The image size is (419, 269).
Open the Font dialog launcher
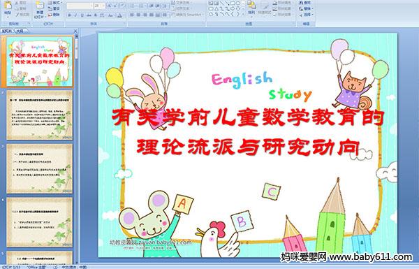pos(124,24)
